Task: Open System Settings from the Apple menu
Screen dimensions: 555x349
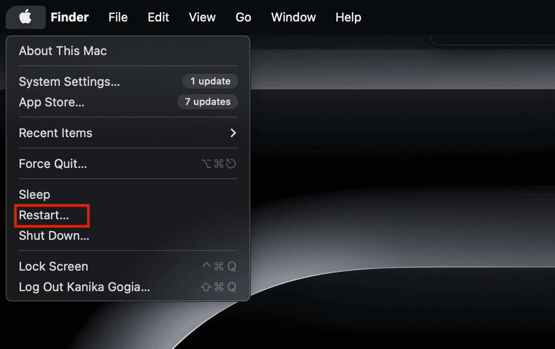Action: pyautogui.click(x=69, y=82)
